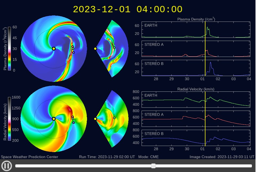
Task: Click the EARTH label in plasma density chart
Action: tap(151, 26)
